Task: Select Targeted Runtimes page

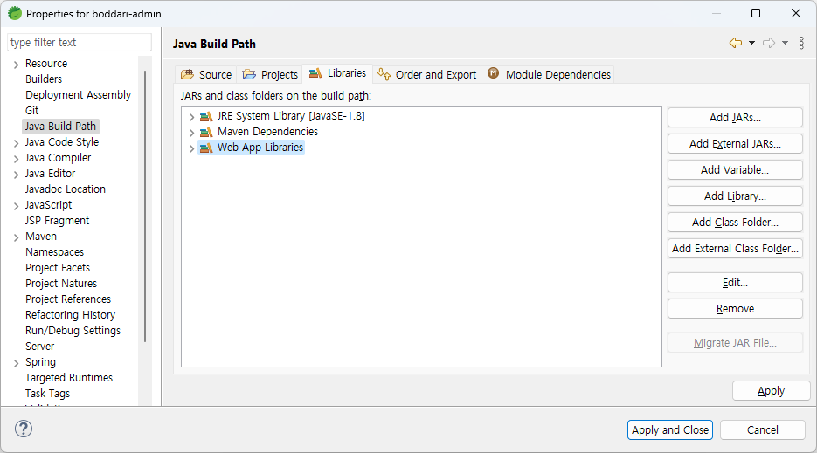Action: [69, 377]
